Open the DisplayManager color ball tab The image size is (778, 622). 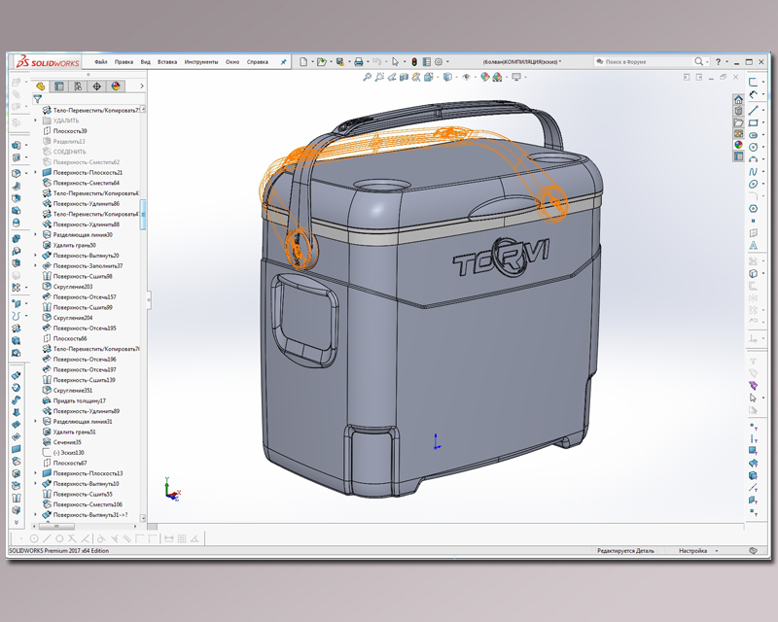[x=115, y=86]
